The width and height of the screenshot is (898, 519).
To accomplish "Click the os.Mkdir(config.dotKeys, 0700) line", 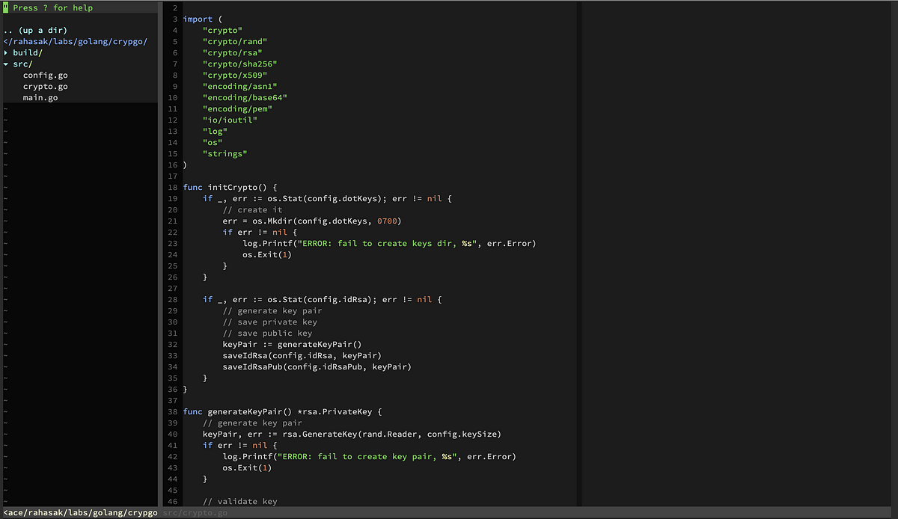I will pyautogui.click(x=312, y=221).
